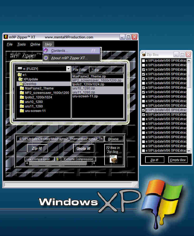Viewport: 194px width, 236px height.
Task: Select uru10_1280.zip in the file list
Action: 98,88
